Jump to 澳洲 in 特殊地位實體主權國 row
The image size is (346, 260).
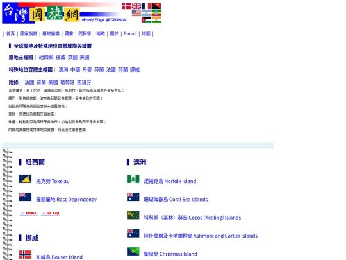63,69
